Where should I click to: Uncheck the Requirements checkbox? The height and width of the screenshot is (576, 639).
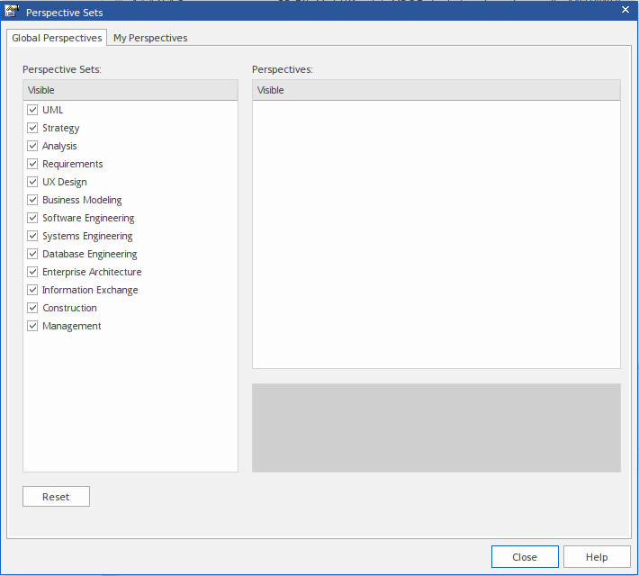(32, 164)
